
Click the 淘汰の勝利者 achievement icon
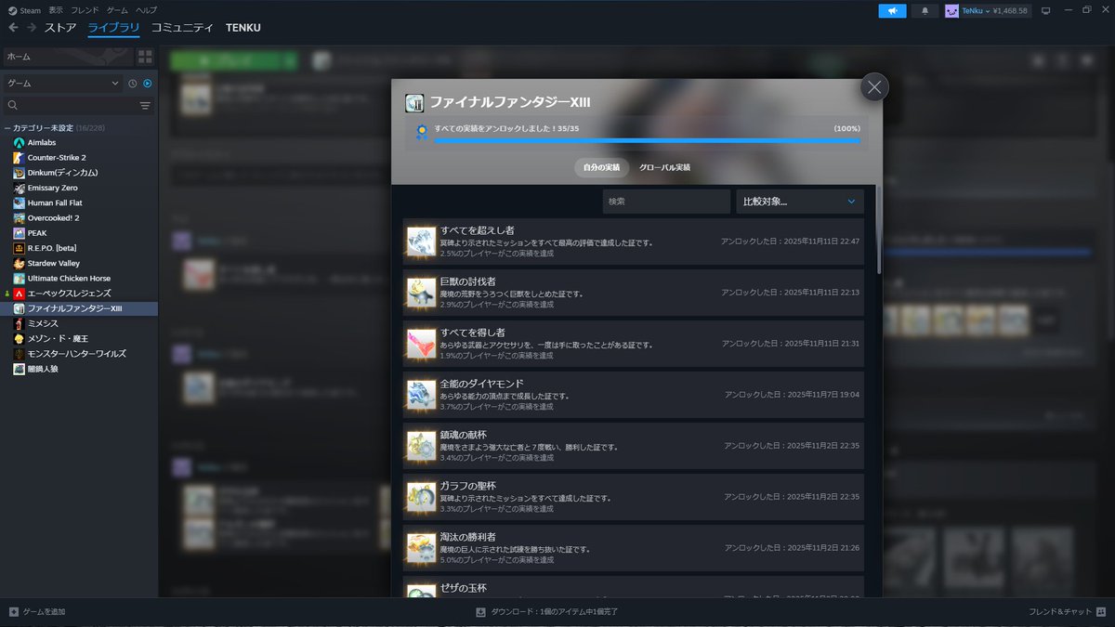421,548
